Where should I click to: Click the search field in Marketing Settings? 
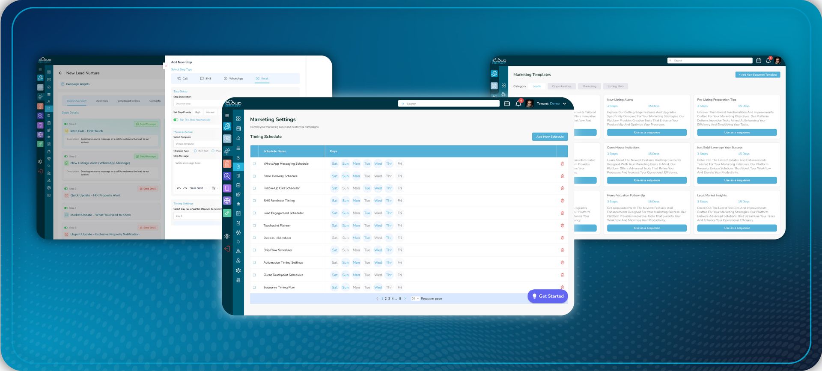[x=450, y=104]
